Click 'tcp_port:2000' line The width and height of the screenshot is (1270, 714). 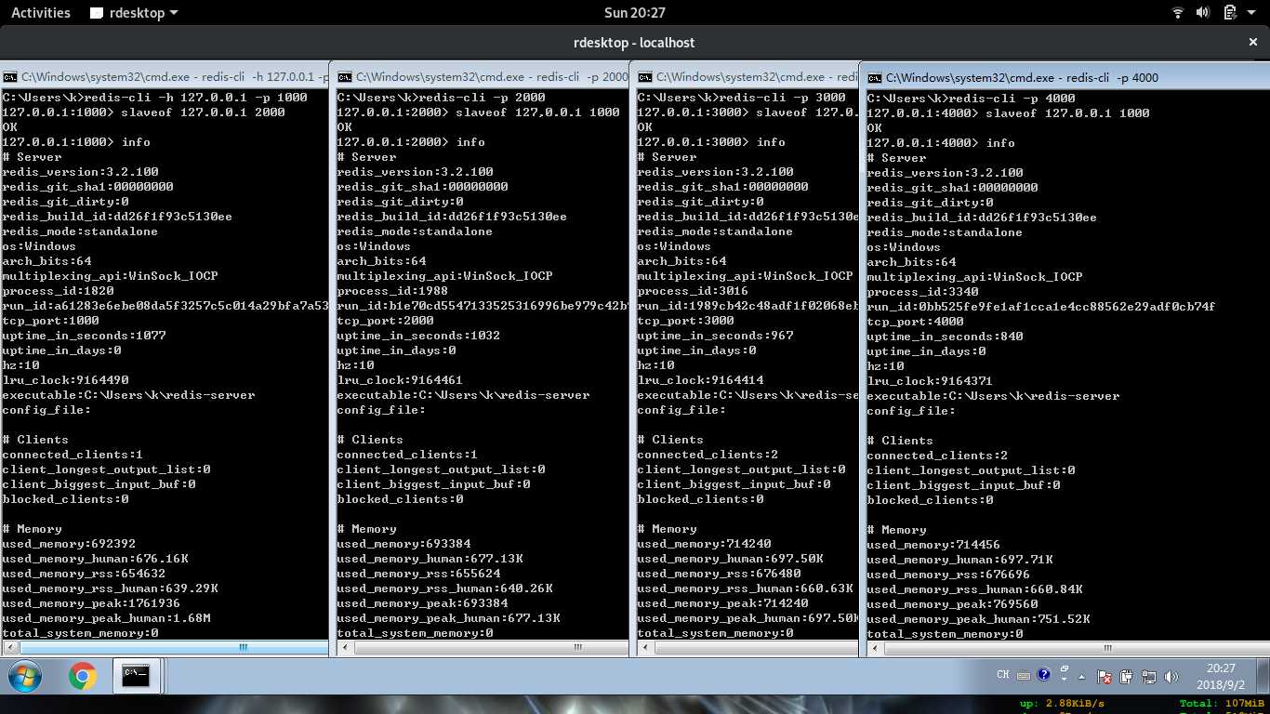pos(396,321)
